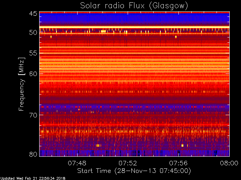
Task: Select the 45 frequency tick label
Action: pyautogui.click(x=33, y=13)
